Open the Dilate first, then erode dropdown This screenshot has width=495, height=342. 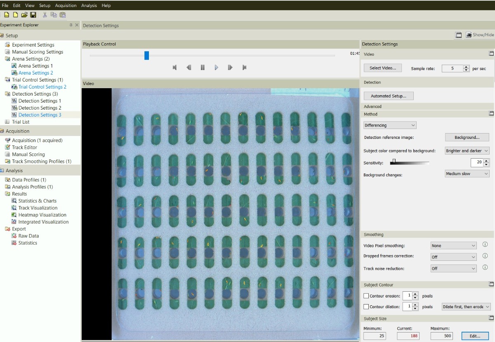coord(466,307)
